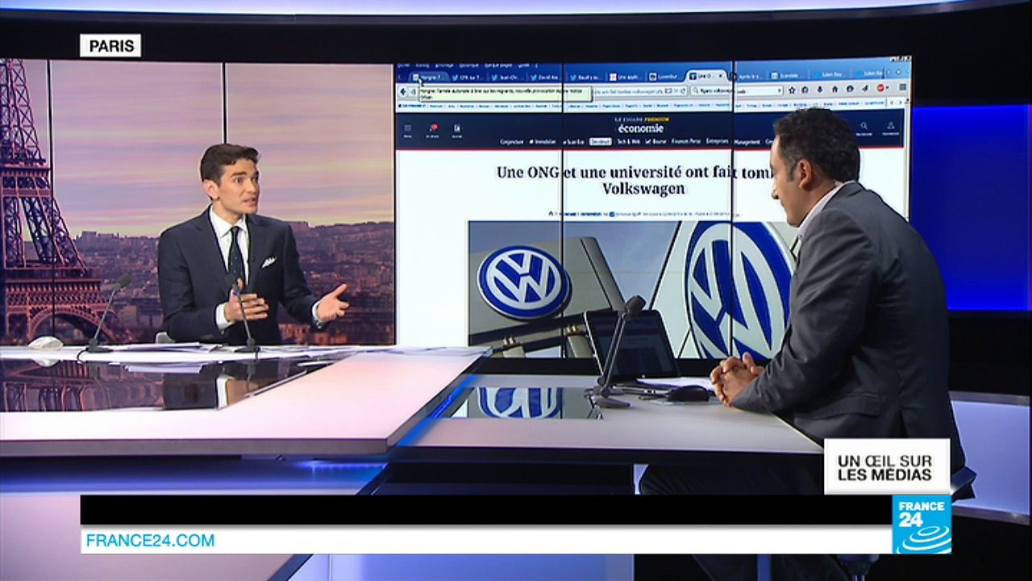Open the Connexion user account icon
Viewport: 1032px width, 581px height.
pyautogui.click(x=890, y=127)
